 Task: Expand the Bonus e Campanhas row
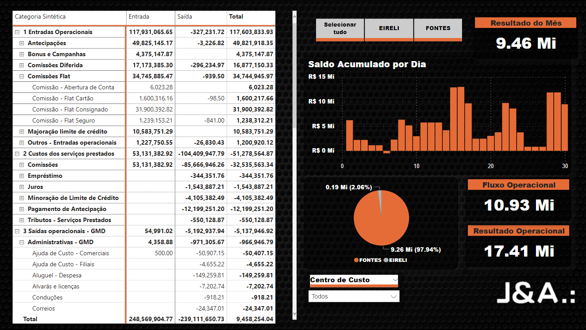(x=22, y=54)
